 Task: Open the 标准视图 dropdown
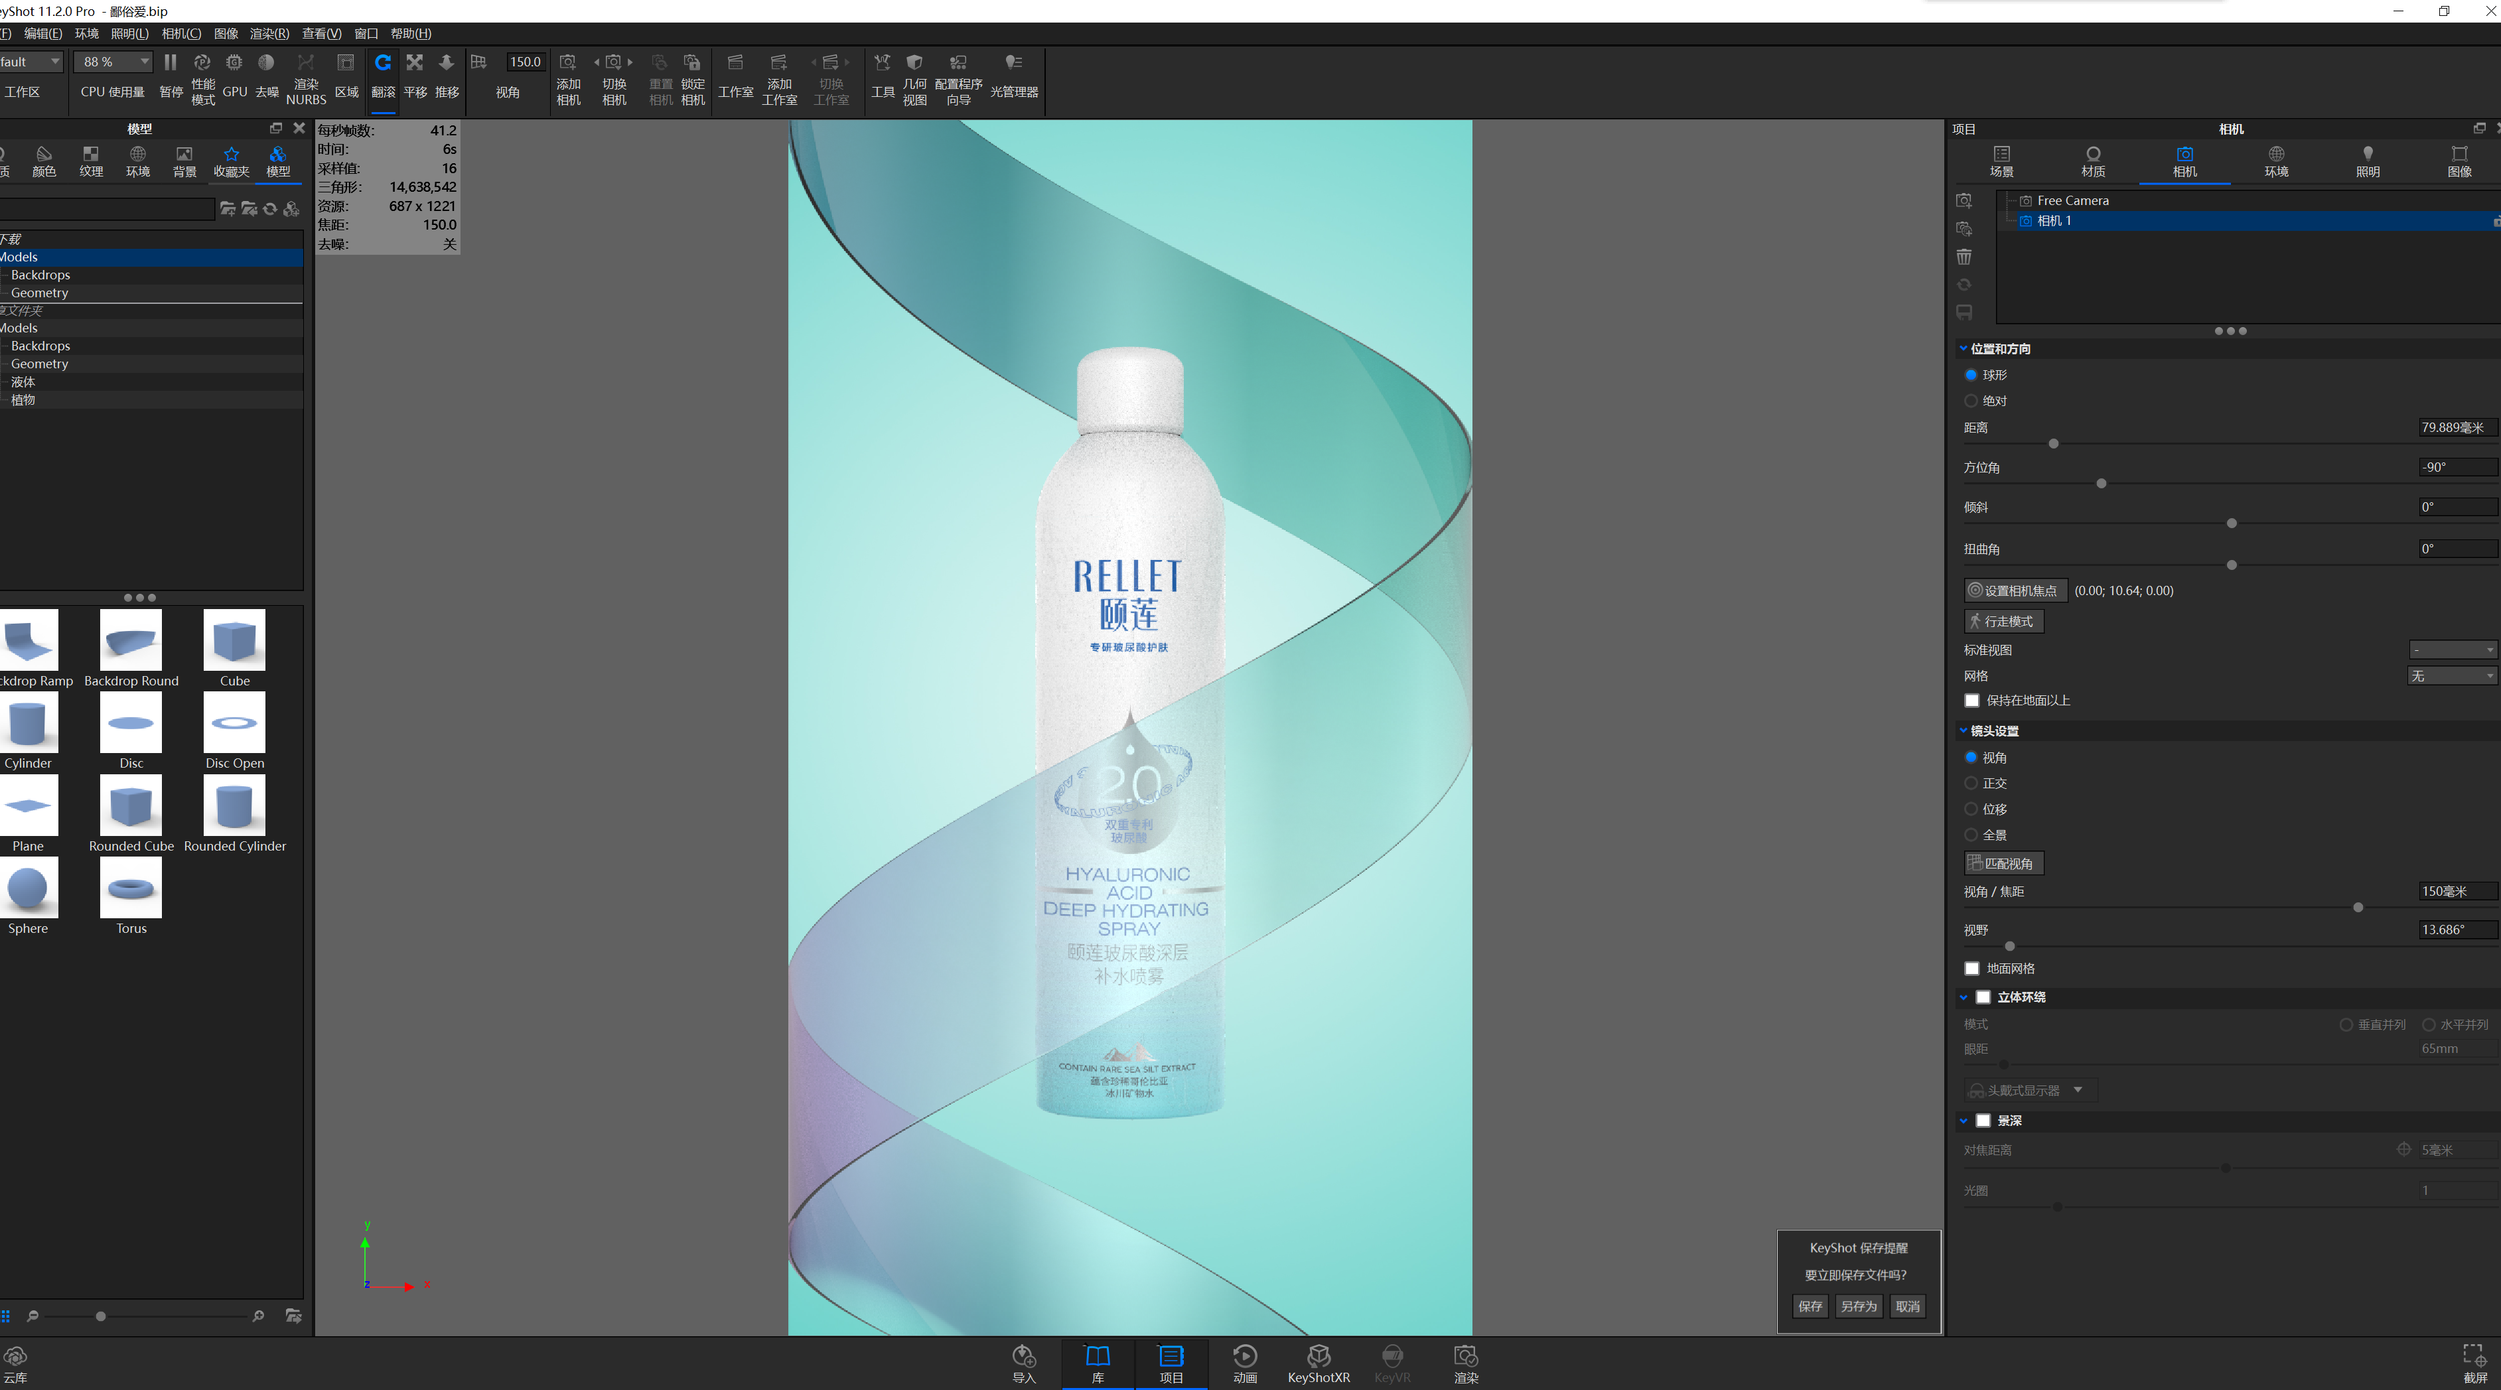pyautogui.click(x=2451, y=650)
